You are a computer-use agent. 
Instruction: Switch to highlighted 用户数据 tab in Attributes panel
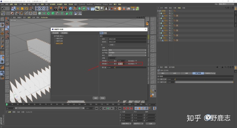click(198, 73)
